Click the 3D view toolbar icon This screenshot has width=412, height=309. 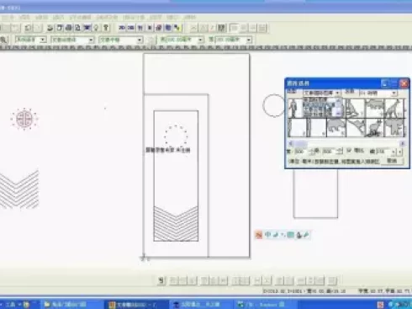pos(131,28)
